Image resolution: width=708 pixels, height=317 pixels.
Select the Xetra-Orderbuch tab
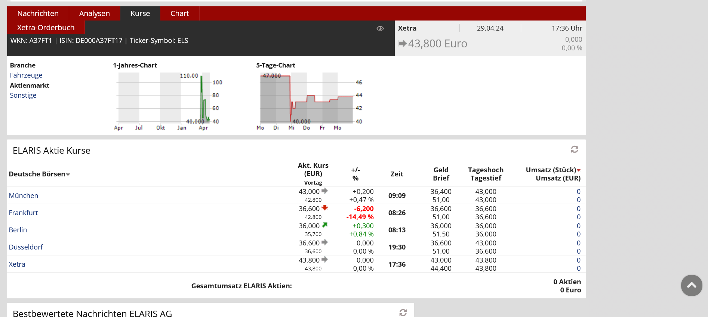pos(46,28)
